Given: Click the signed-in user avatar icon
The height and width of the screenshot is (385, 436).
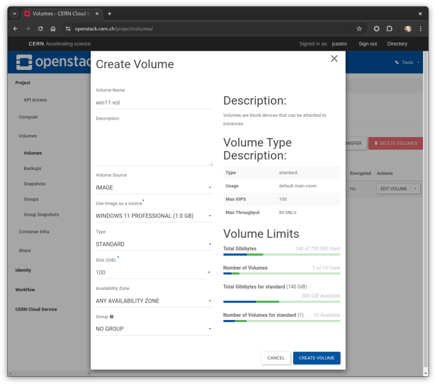Looking at the screenshot, I should (408, 28).
